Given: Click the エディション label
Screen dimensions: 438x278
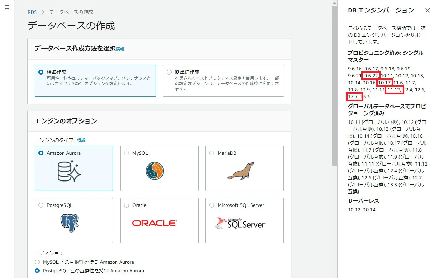Looking at the screenshot, I should 49,253.
